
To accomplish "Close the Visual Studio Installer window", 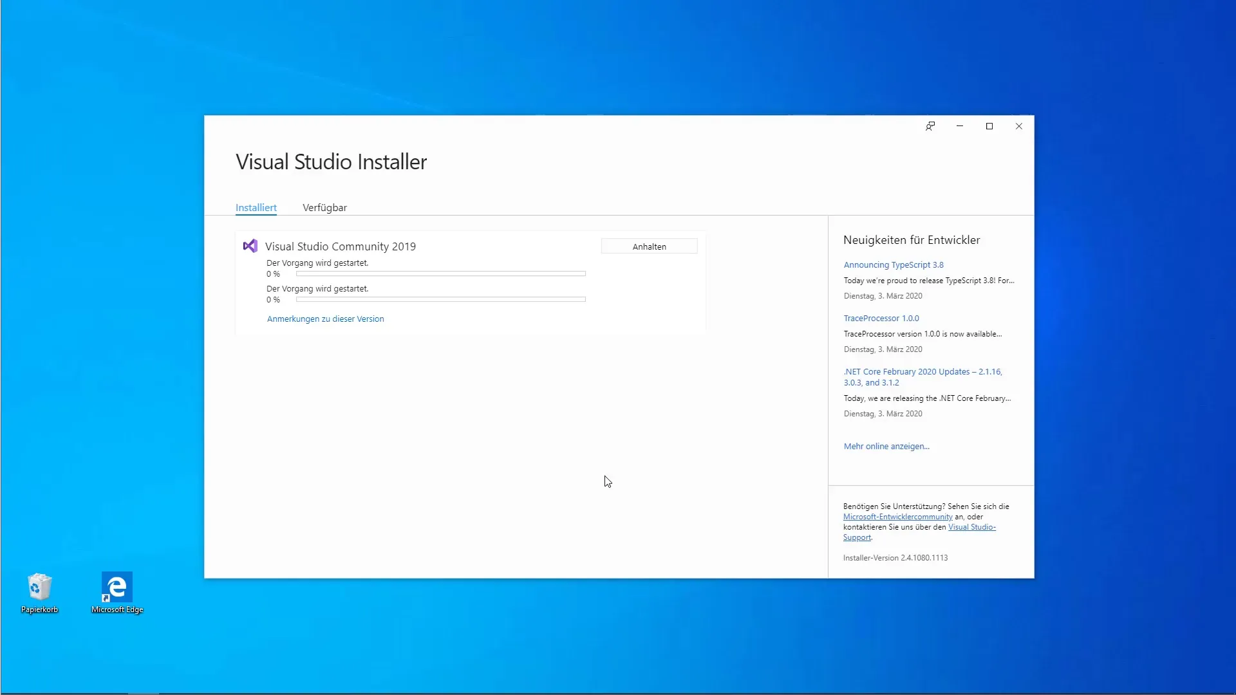I will point(1019,126).
